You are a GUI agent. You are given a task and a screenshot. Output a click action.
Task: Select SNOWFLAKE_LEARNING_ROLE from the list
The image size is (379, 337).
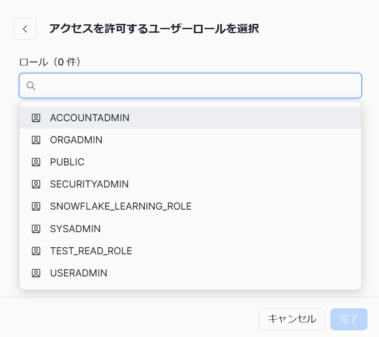point(120,206)
